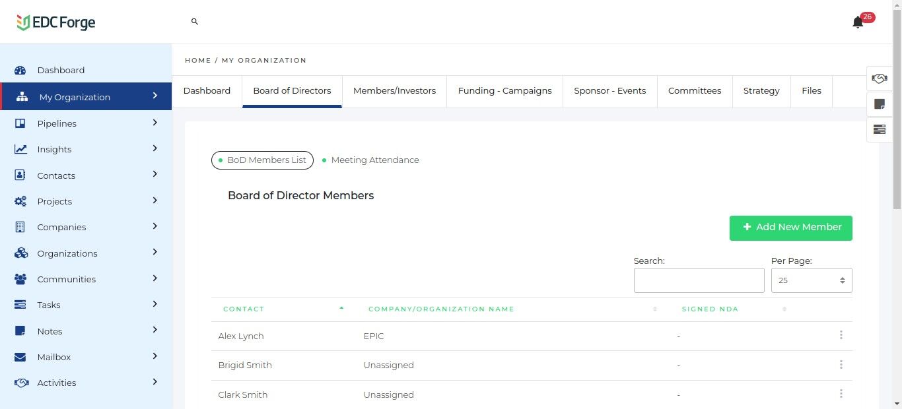902x409 pixels.
Task: Open the three-dot menu for Alex Lynch
Action: (x=841, y=335)
